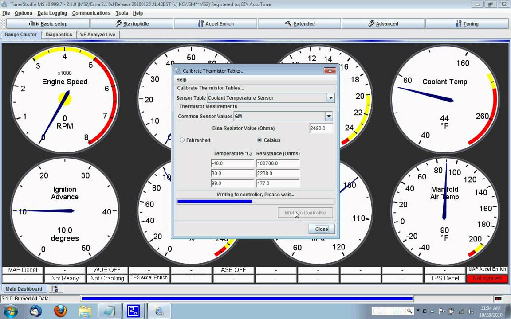Switch to the Gauge Cluster tab
This screenshot has height=319, width=511.
point(21,35)
